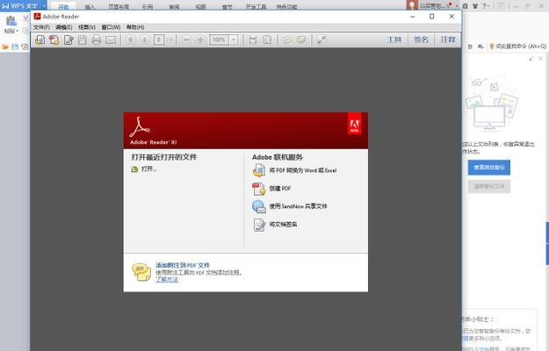Go to previous page with the up arrow icon
The width and height of the screenshot is (549, 351).
tap(130, 39)
